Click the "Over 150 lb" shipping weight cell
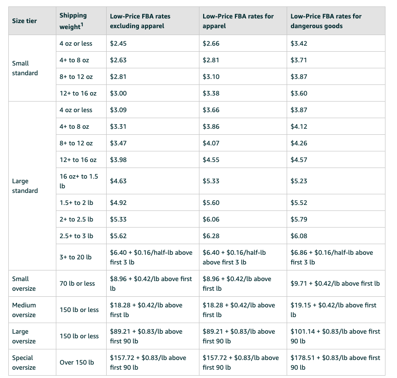Screen dimensions: 397x378 (77, 362)
